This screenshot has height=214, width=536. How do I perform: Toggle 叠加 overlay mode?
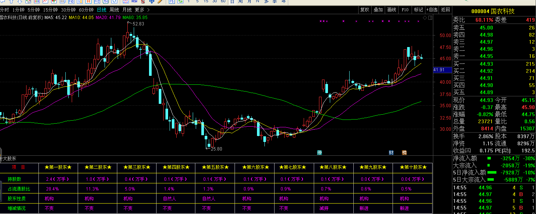pos(378,10)
